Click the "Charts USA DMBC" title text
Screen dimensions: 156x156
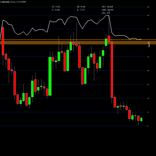[18, 2]
